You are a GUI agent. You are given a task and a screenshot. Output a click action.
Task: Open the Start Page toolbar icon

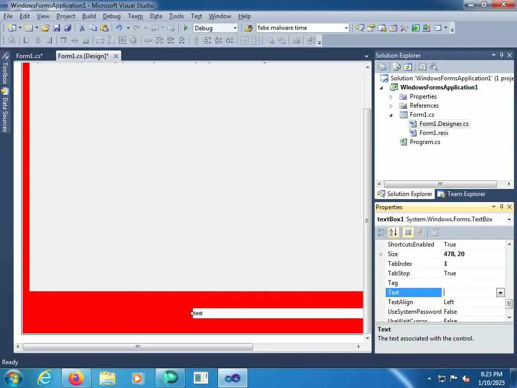(416, 28)
